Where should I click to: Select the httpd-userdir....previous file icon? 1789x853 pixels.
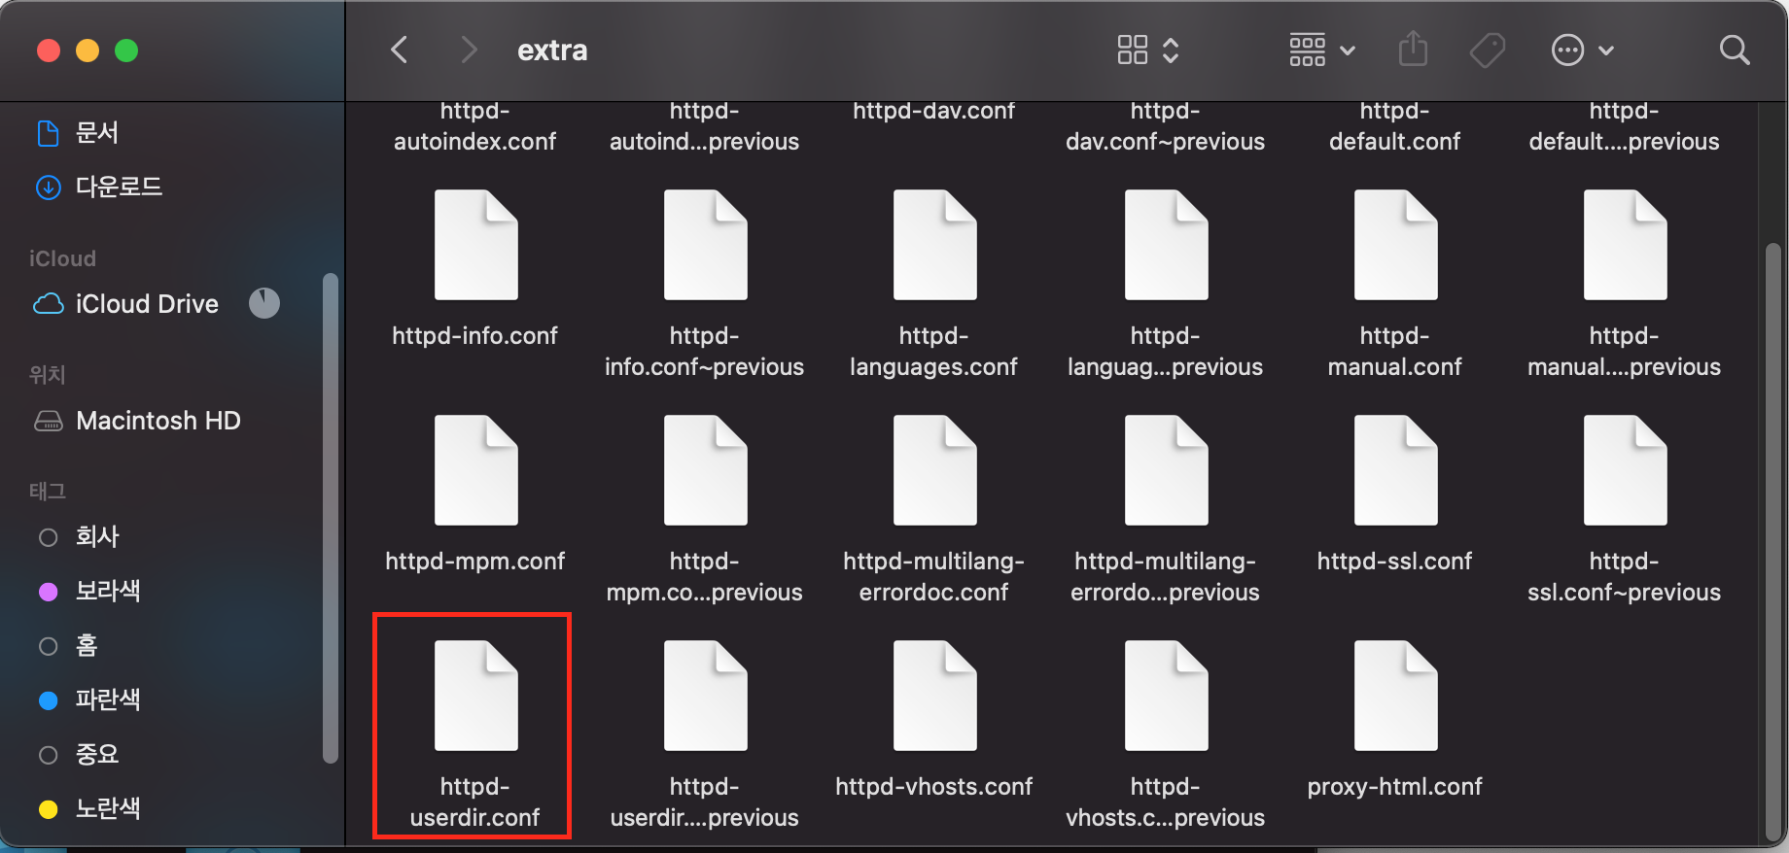(x=705, y=697)
